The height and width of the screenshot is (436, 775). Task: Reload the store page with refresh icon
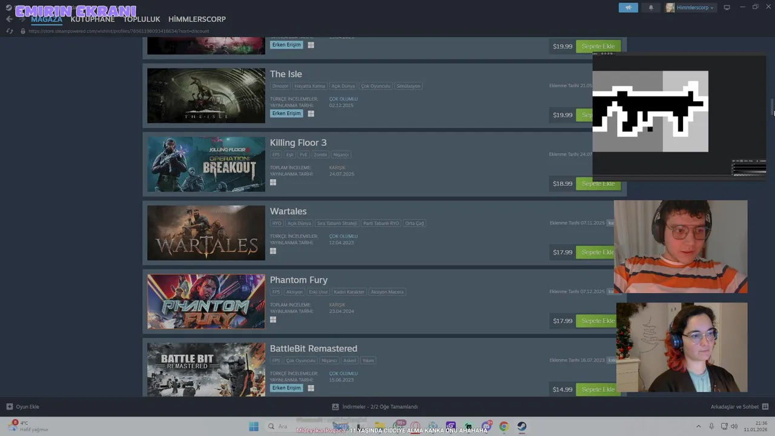pos(9,31)
